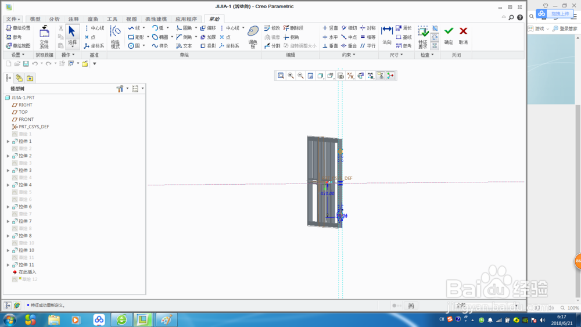The image size is (581, 327).
Task: Open the 文件 file menu
Action: tap(13, 19)
